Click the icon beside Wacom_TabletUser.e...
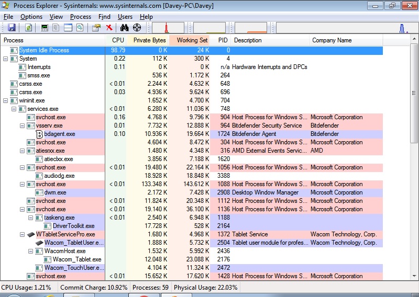419x297 pixels. pos(39,243)
